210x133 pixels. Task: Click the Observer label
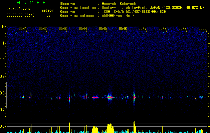[68, 4]
